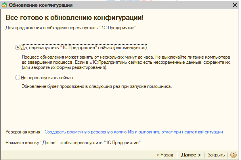Screen dimensions: 241x160
Task: Select "Да, перезапустить 1С:Предприятие сейчас" option
Action: tap(17, 47)
